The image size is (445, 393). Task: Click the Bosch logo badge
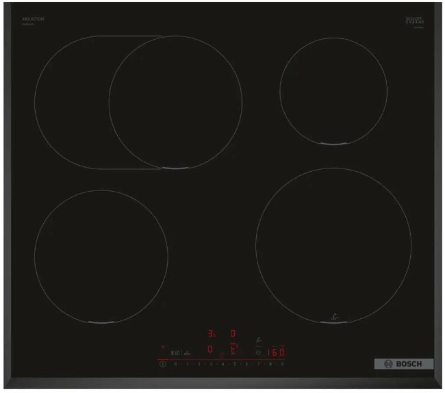403,364
